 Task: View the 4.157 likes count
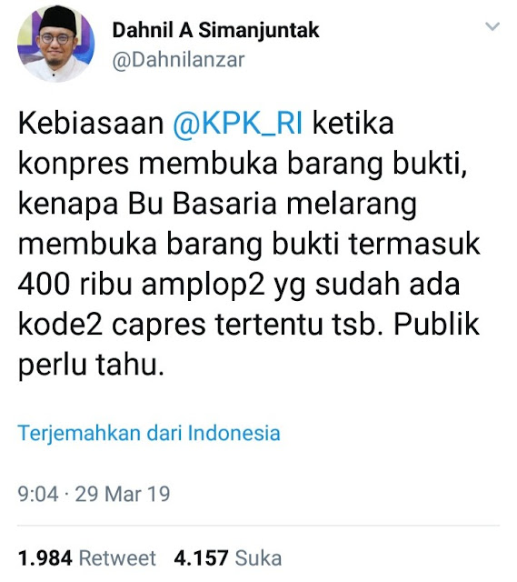[x=201, y=558]
